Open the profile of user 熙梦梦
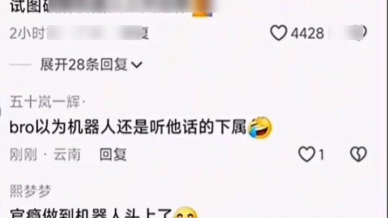 [30, 191]
